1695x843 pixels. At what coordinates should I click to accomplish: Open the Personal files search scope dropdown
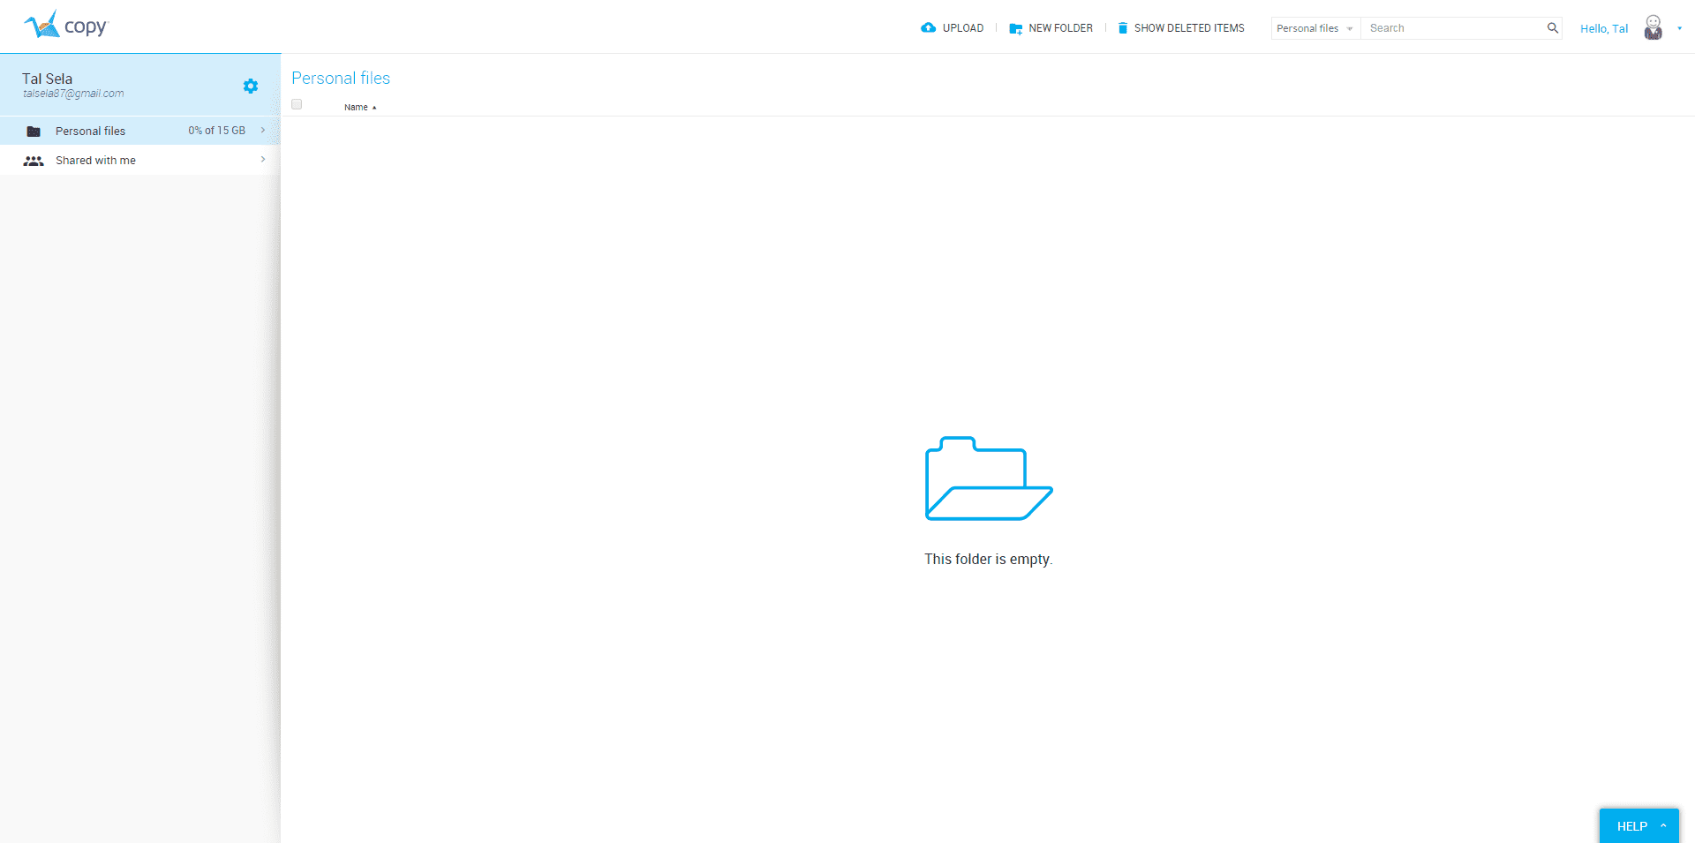tap(1315, 28)
